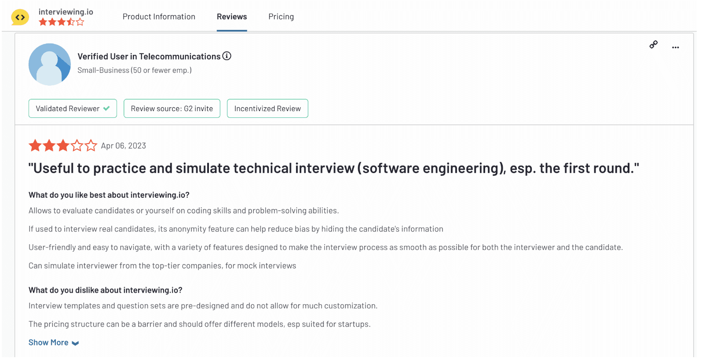Click the "User-friendly and easy to navigate" sentence
Viewport: 702px width, 362px height.
(326, 247)
